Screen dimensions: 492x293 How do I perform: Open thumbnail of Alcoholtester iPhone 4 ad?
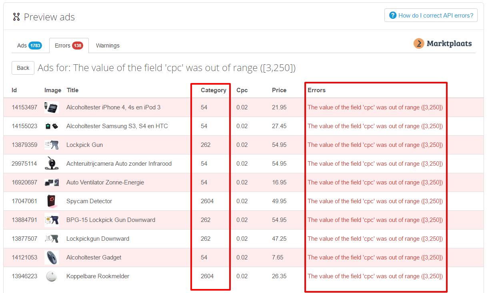(52, 107)
